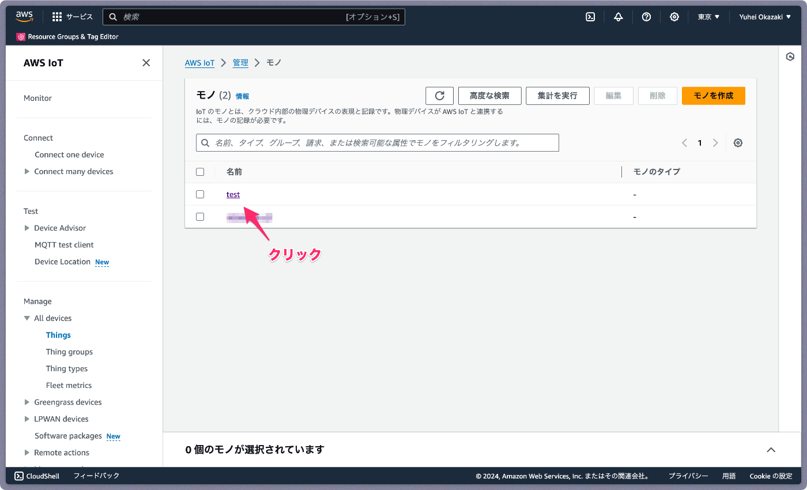Open the Yuhei Okazaki account menu

(765, 17)
